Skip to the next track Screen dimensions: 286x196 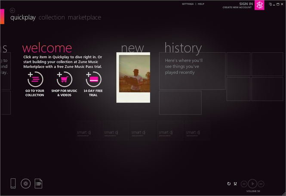(261, 184)
